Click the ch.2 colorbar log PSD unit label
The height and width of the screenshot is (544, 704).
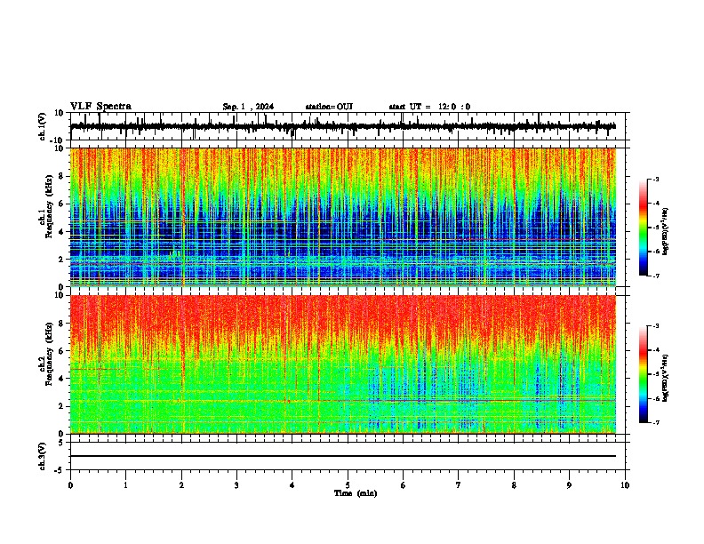(x=665, y=378)
